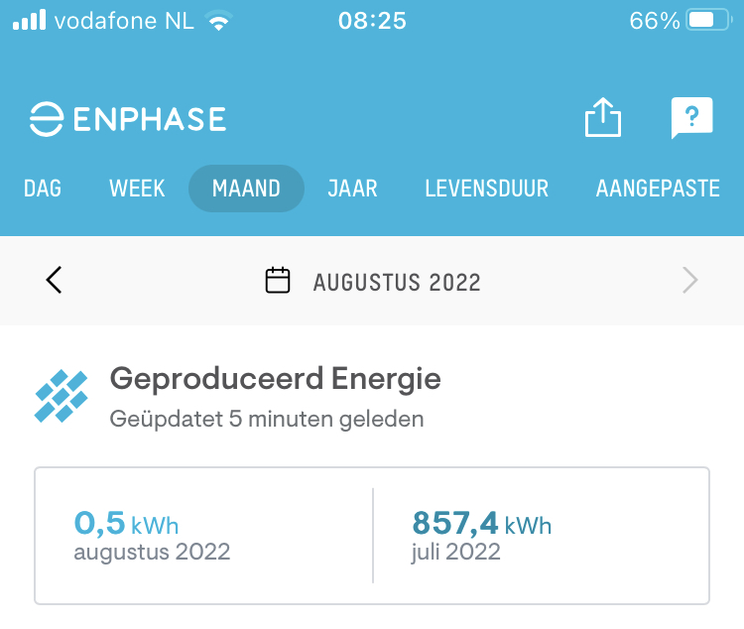This screenshot has width=744, height=629.
Task: Tap the Wi-Fi status icon
Action: coord(217,21)
